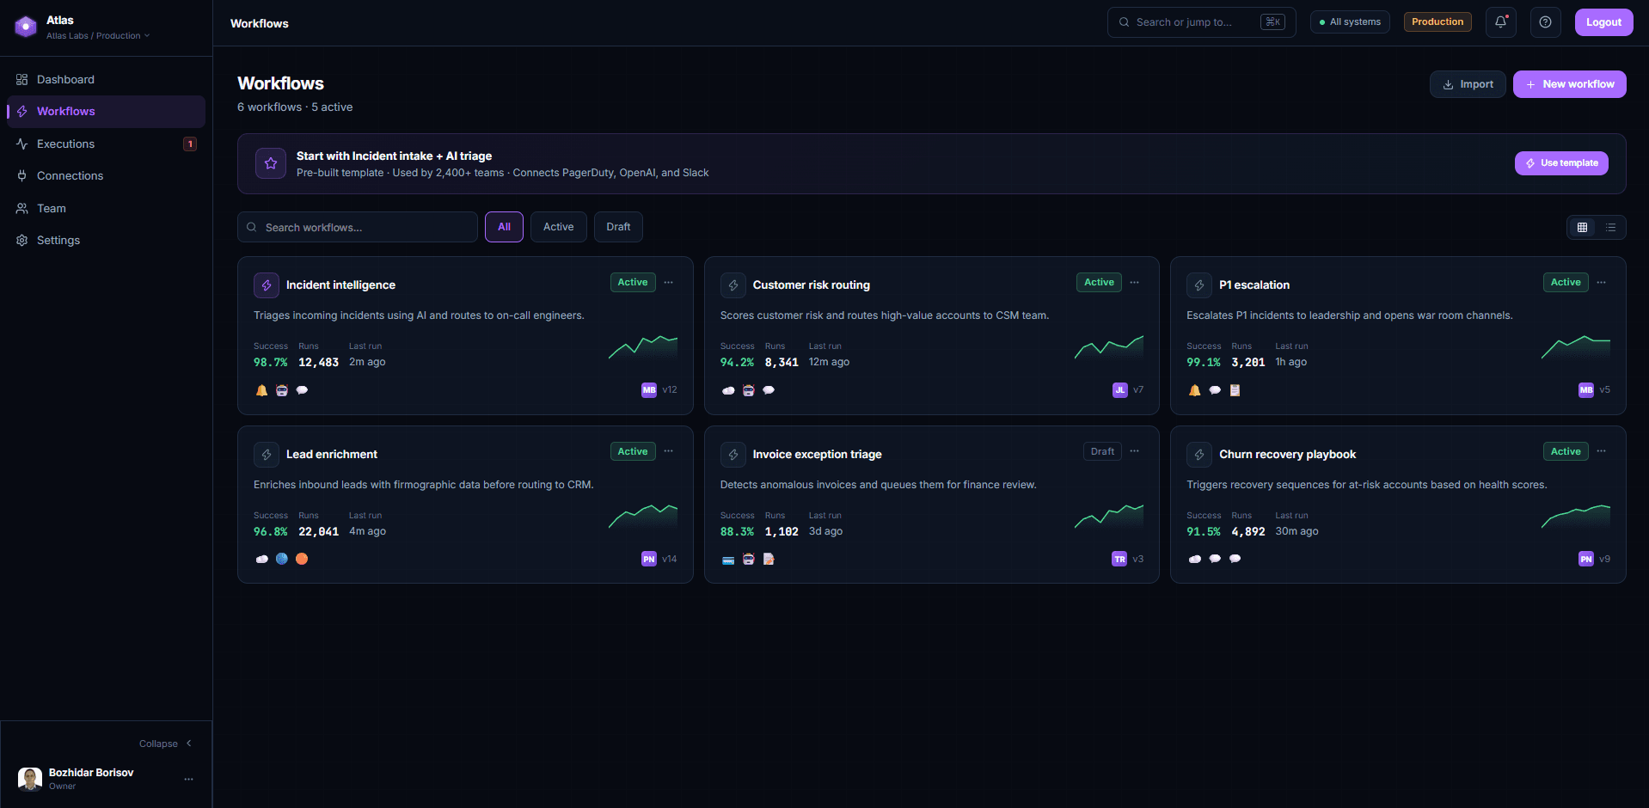This screenshot has width=1649, height=808.
Task: Select the All filter tab
Action: tap(504, 227)
